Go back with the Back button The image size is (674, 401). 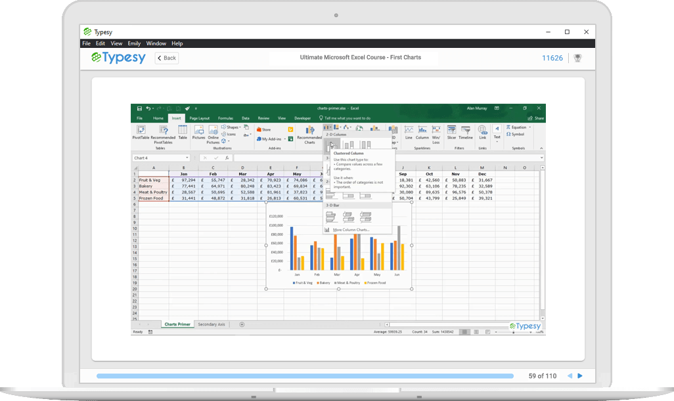pos(167,58)
